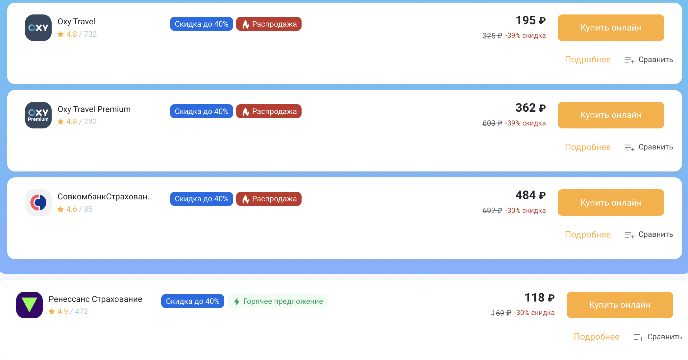Click the Горячее предложение badge
This screenshot has width=688, height=360.
(278, 301)
